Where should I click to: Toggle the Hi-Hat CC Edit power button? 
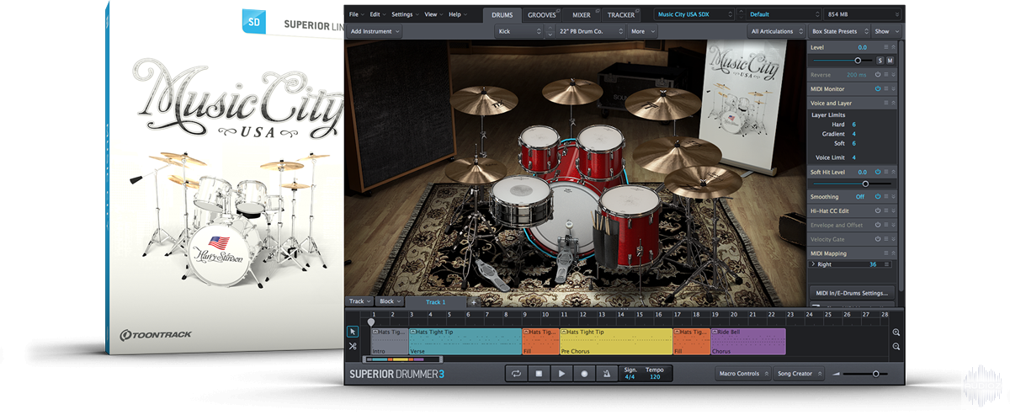click(x=877, y=210)
